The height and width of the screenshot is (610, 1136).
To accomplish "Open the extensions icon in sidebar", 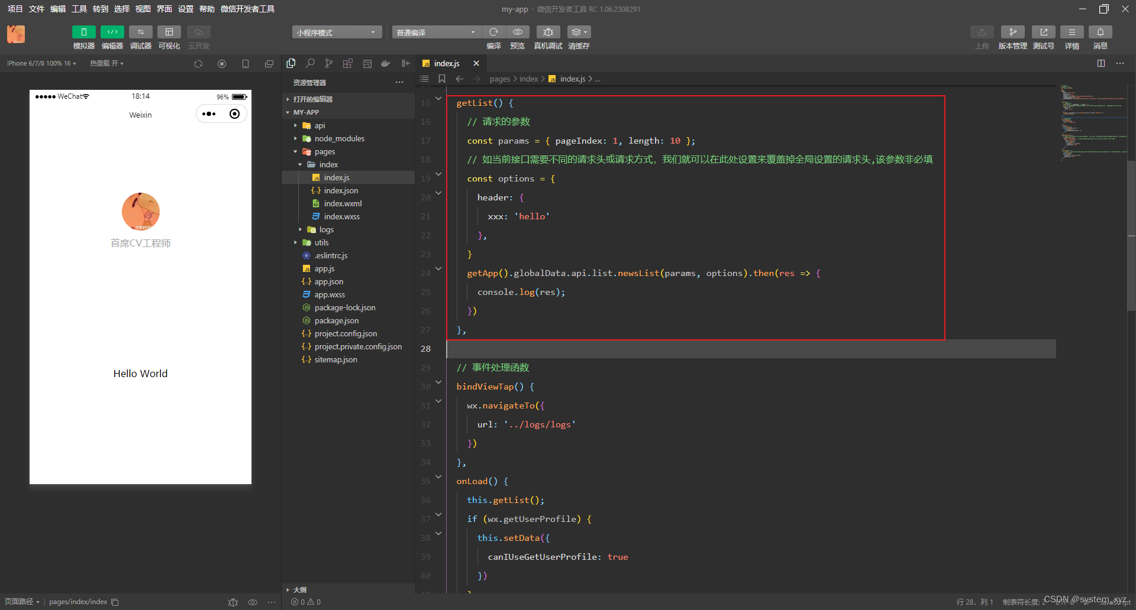I will (348, 63).
